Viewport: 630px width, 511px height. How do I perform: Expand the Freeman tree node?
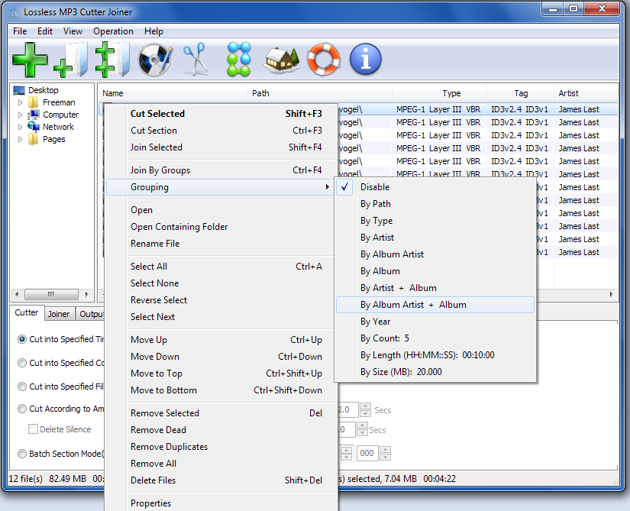(20, 102)
